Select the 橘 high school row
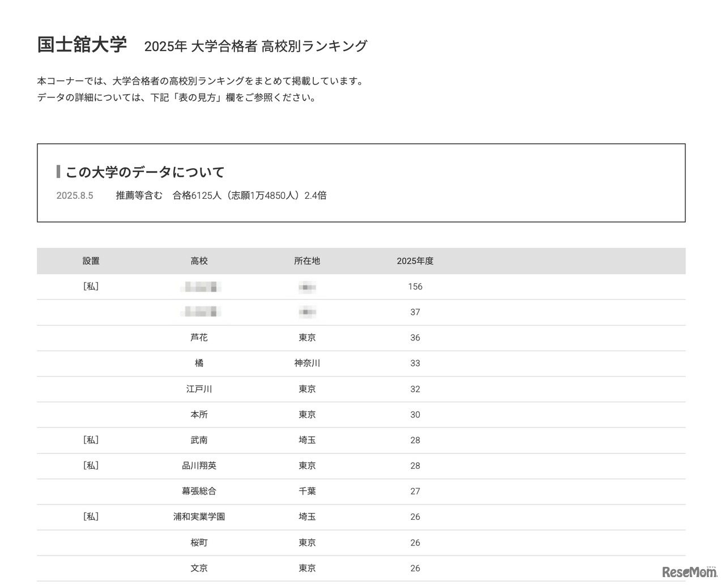 click(199, 363)
